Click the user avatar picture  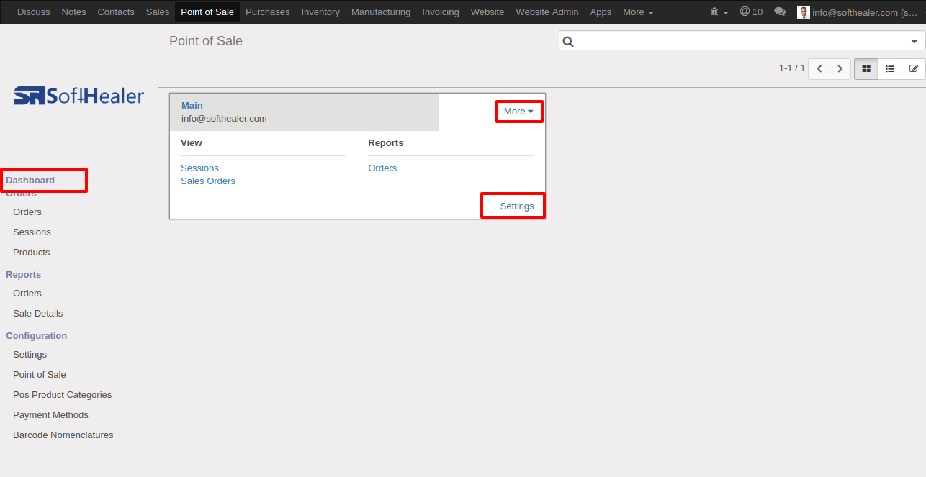click(x=804, y=12)
